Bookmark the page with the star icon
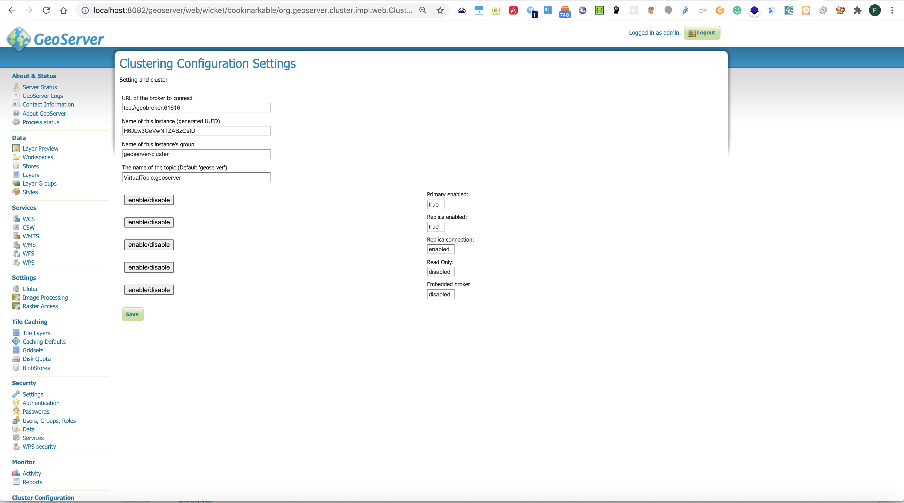The height and width of the screenshot is (503, 904). click(440, 10)
